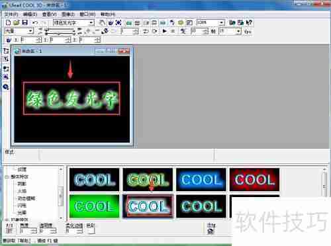
Task: Click the thumbnail gallery vertical scrollbar
Action: click(324, 183)
